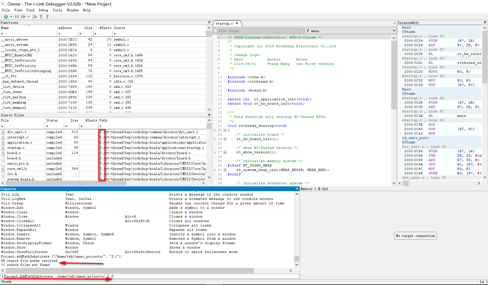Click the interrupt.c file icon
This screenshot has height=285, width=488.
tap(3, 137)
